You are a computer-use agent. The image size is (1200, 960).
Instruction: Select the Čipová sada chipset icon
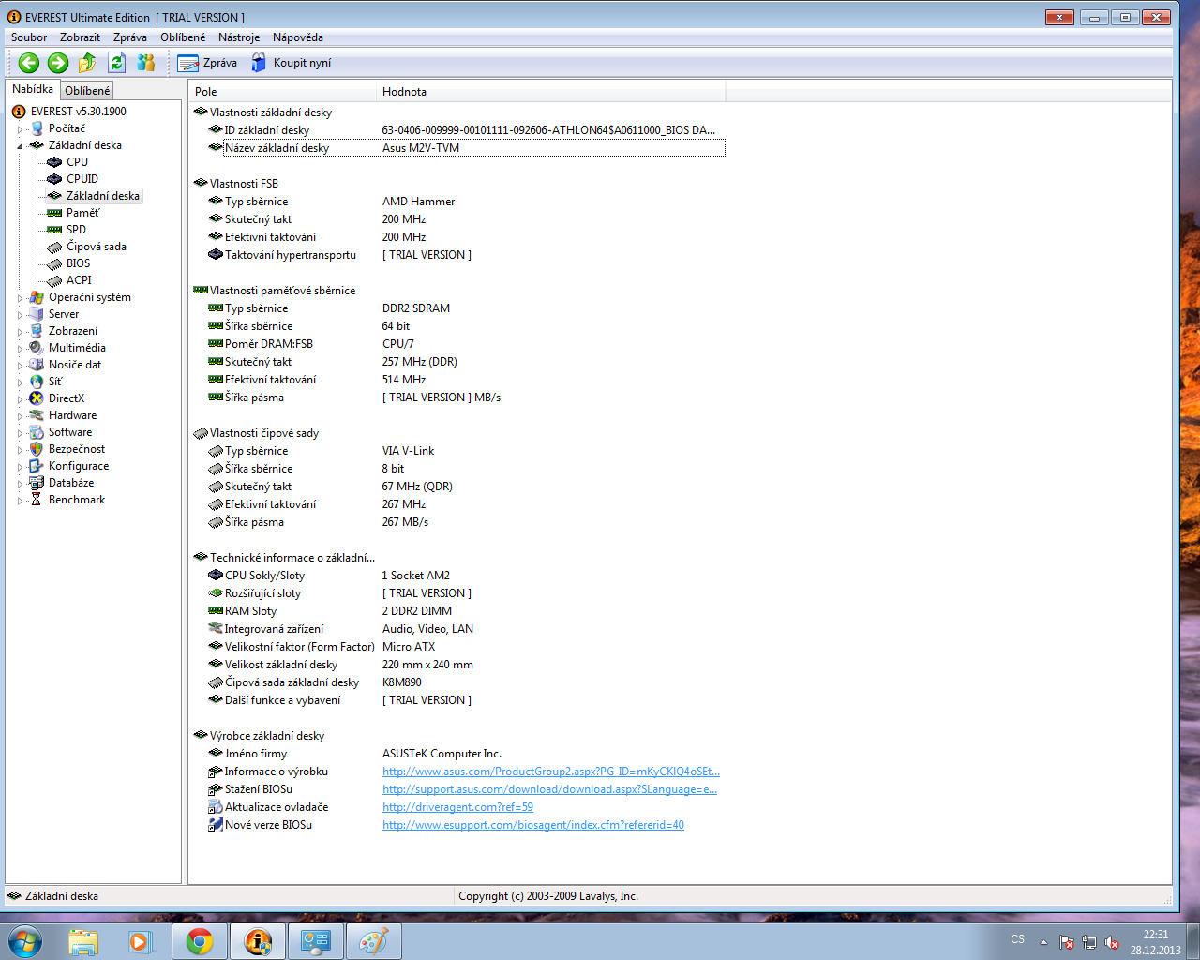[x=54, y=247]
